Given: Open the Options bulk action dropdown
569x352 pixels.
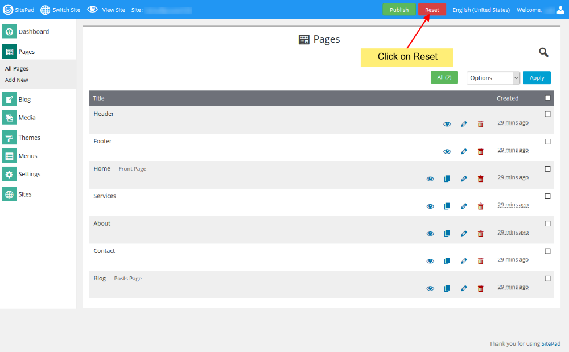Looking at the screenshot, I should [493, 78].
